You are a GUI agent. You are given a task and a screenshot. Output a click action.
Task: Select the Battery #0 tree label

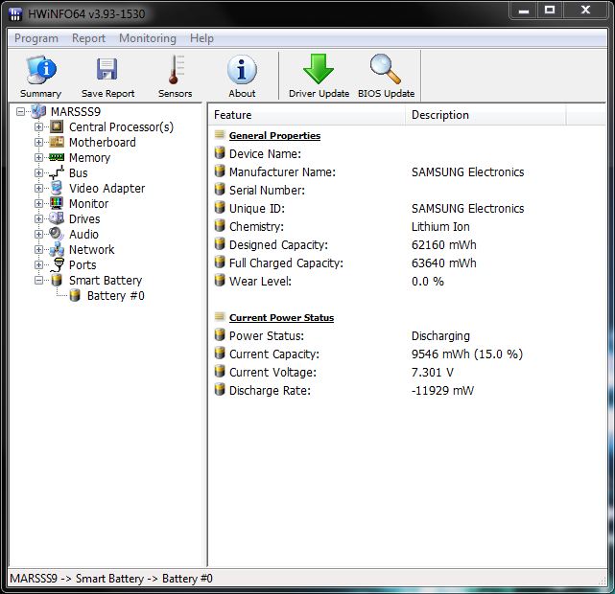click(x=116, y=296)
